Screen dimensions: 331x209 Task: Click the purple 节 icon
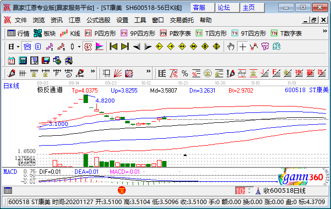265,47
